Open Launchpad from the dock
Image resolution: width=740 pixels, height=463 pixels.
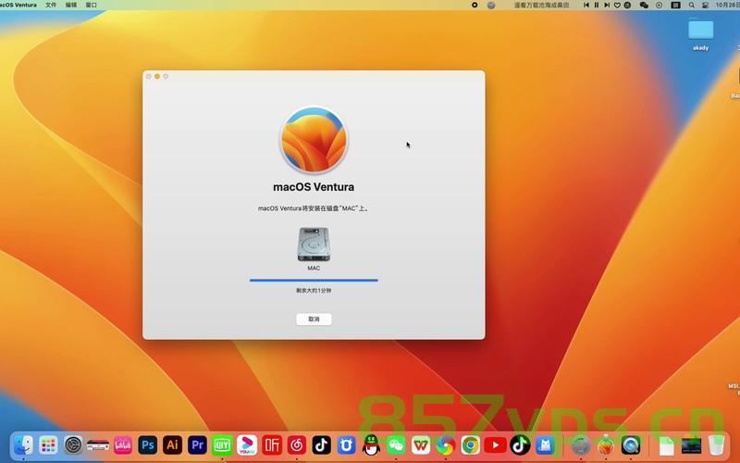pos(48,445)
